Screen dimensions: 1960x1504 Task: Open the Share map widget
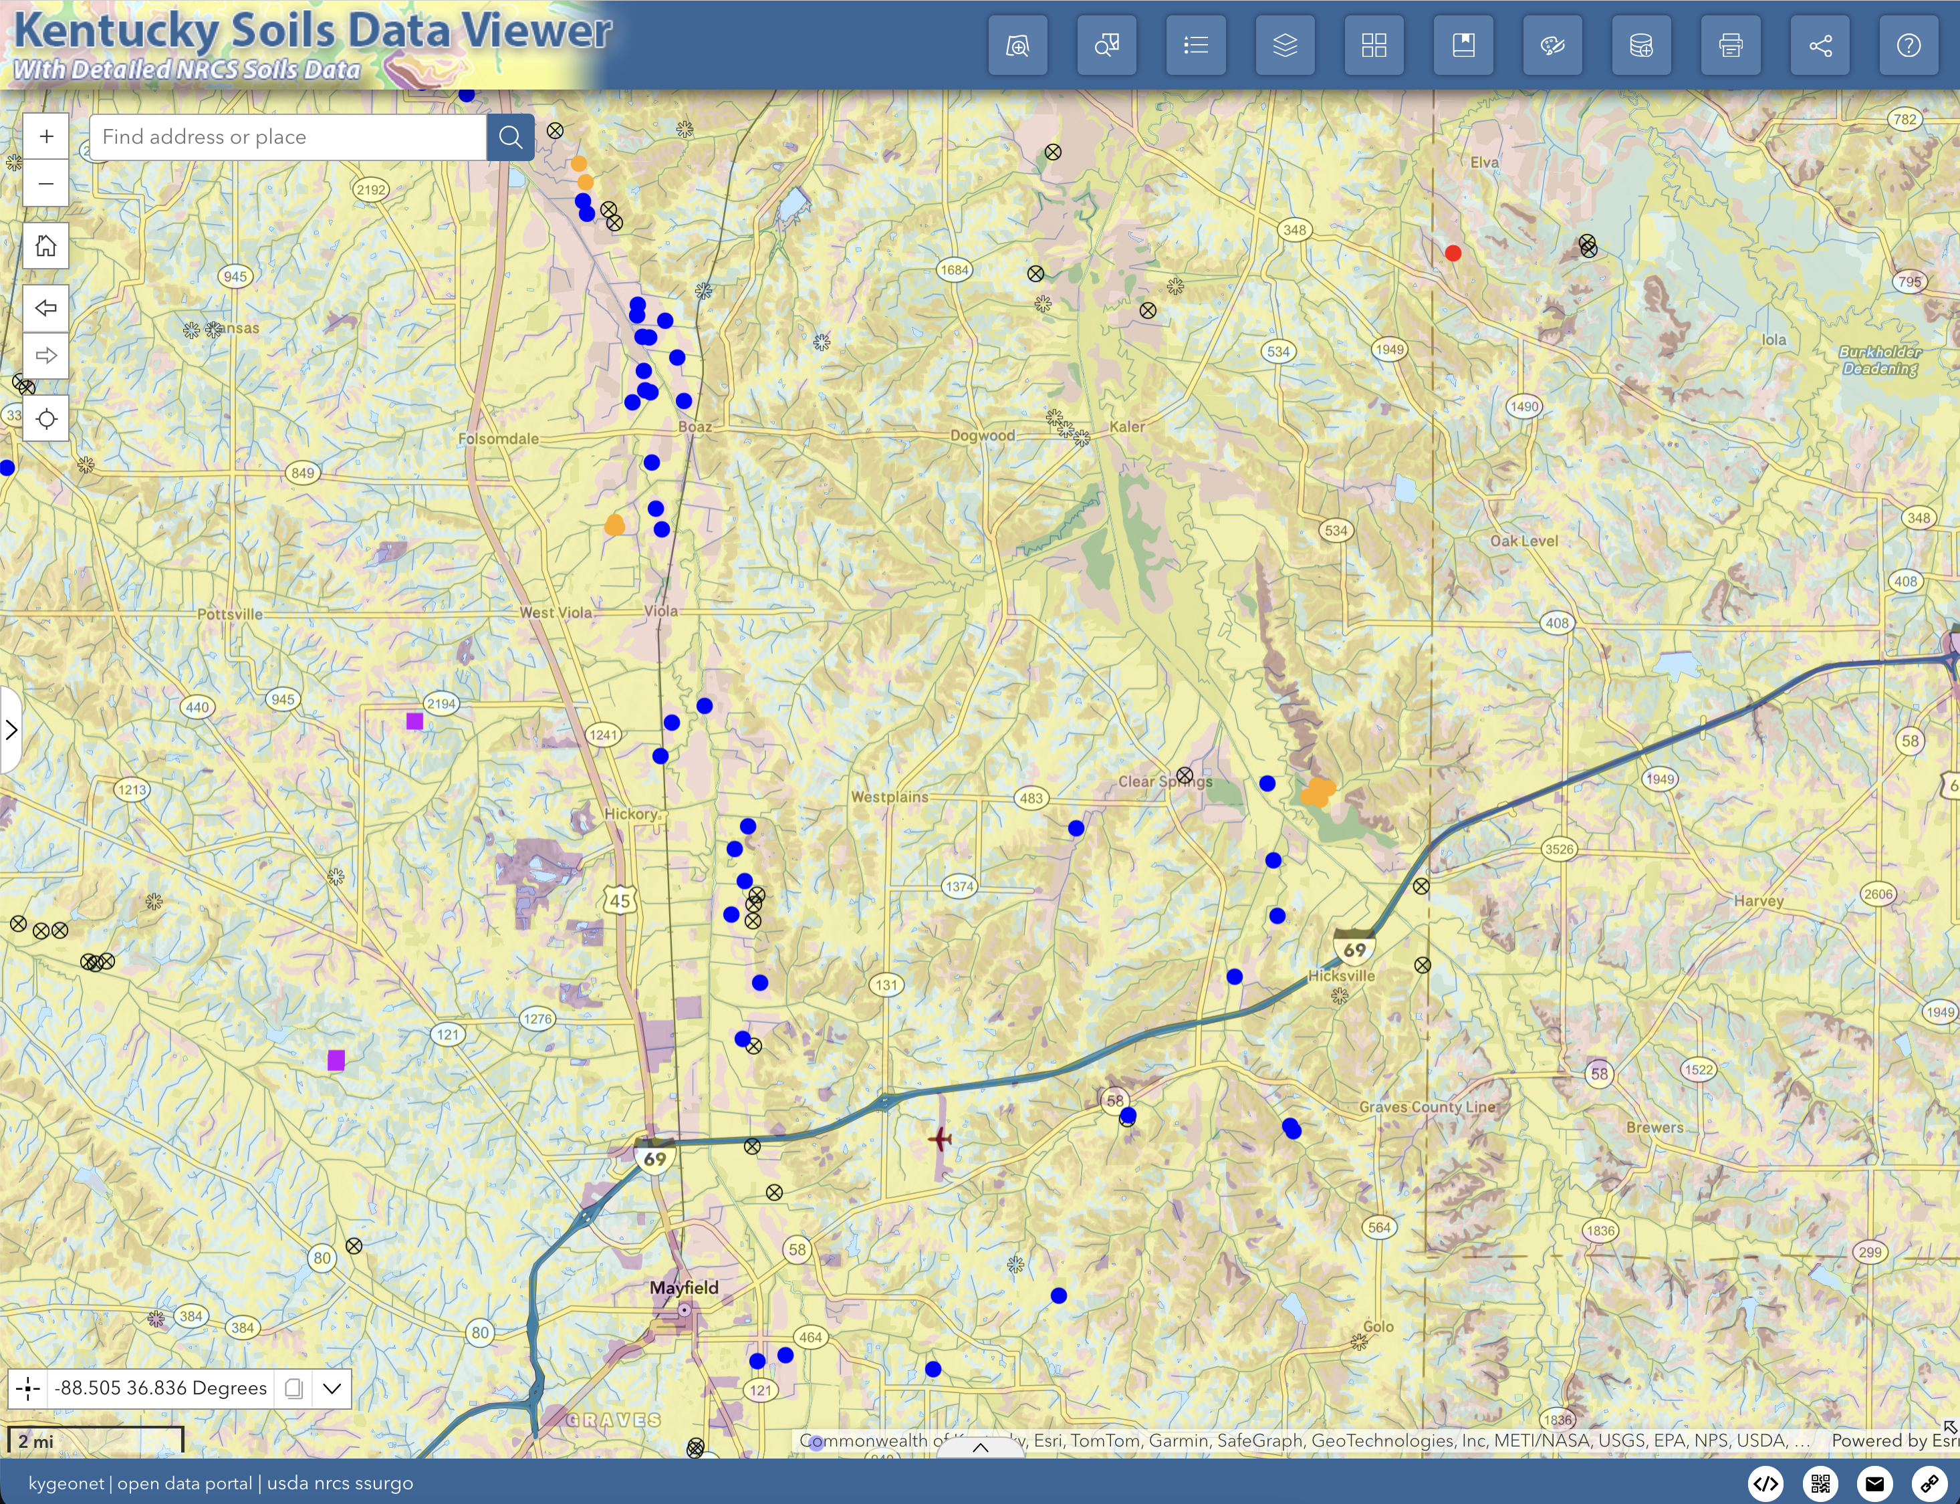point(1820,45)
